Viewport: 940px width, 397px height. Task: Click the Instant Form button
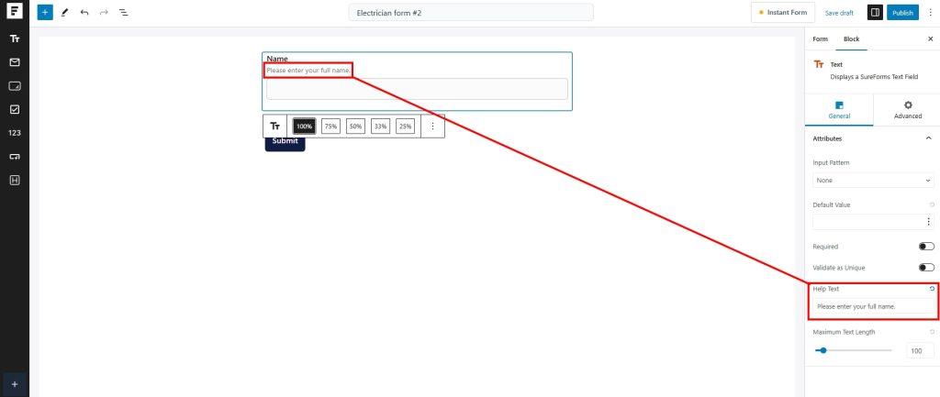tap(783, 13)
